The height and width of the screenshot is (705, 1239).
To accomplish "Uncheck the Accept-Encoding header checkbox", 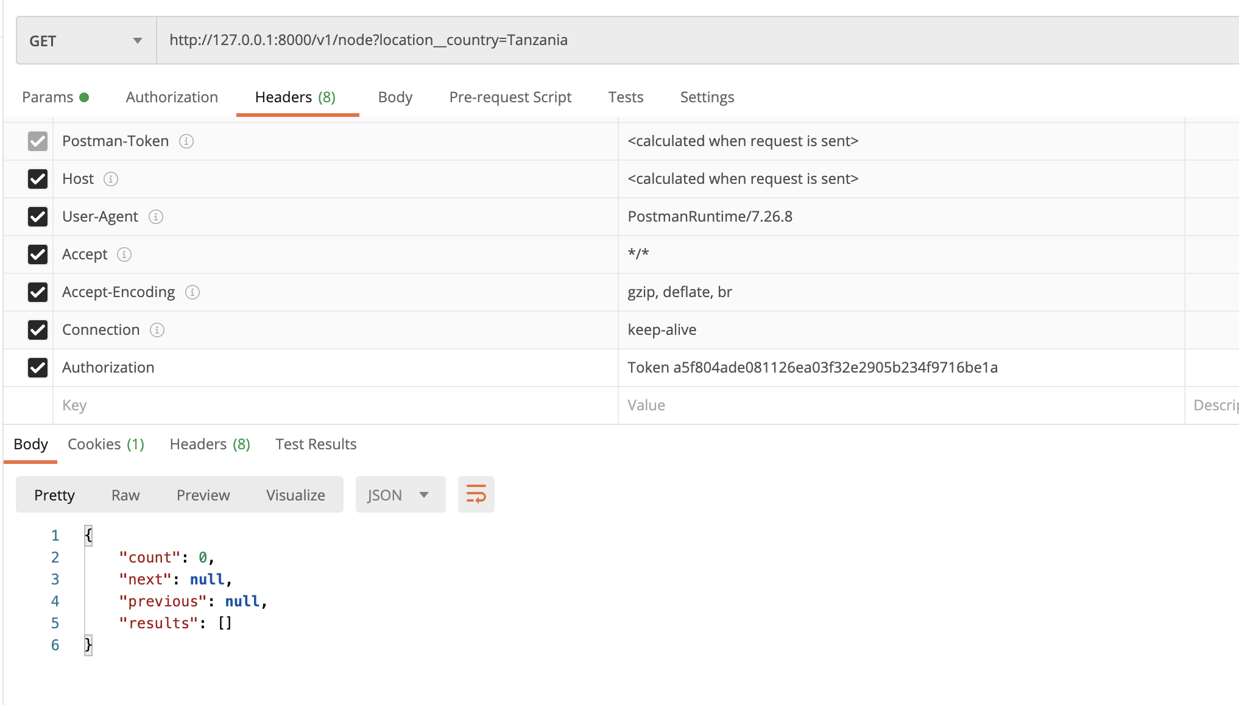I will [38, 292].
